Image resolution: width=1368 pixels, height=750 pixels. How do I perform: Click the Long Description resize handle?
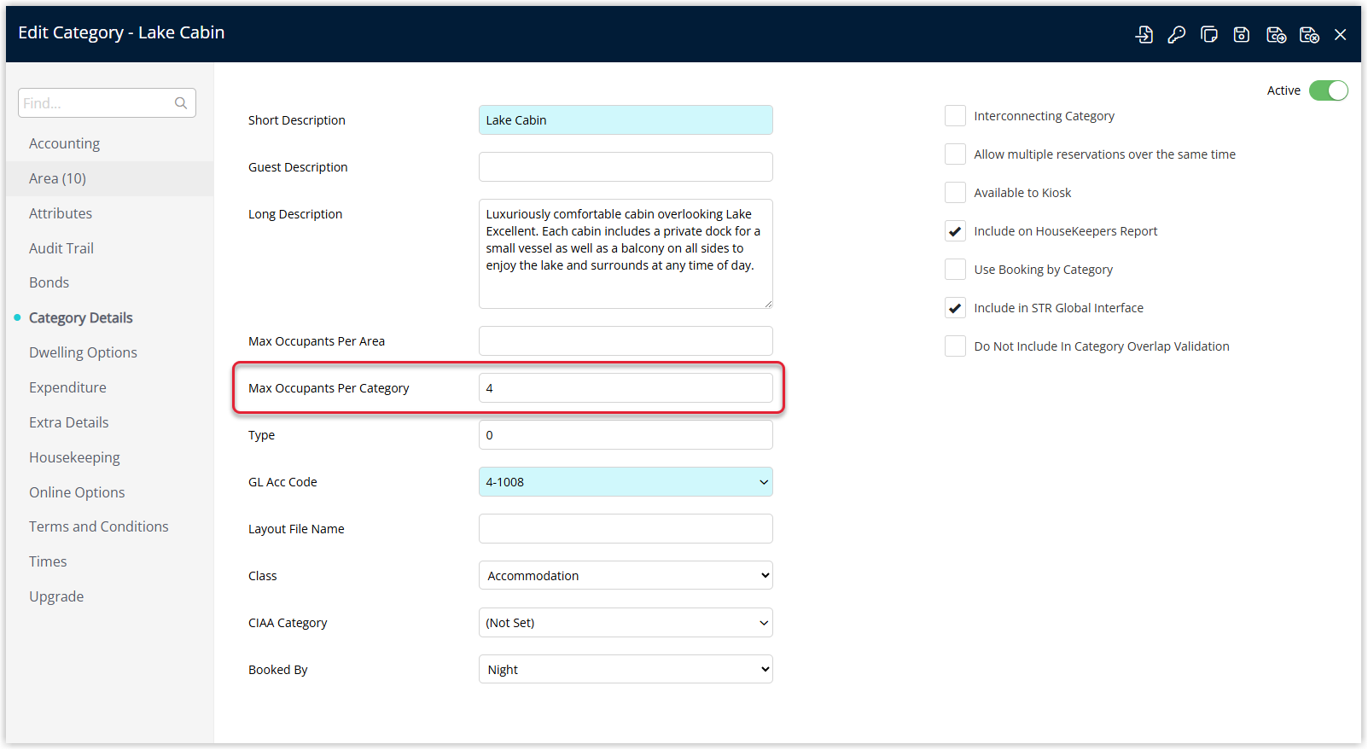click(x=768, y=303)
